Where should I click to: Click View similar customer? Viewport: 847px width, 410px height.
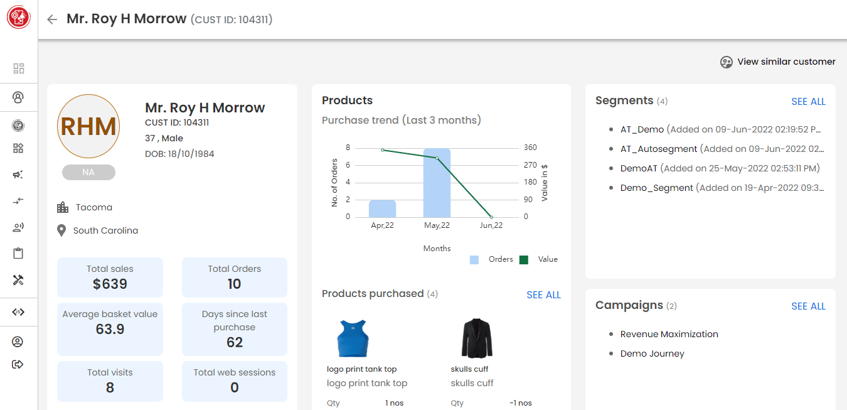[778, 62]
